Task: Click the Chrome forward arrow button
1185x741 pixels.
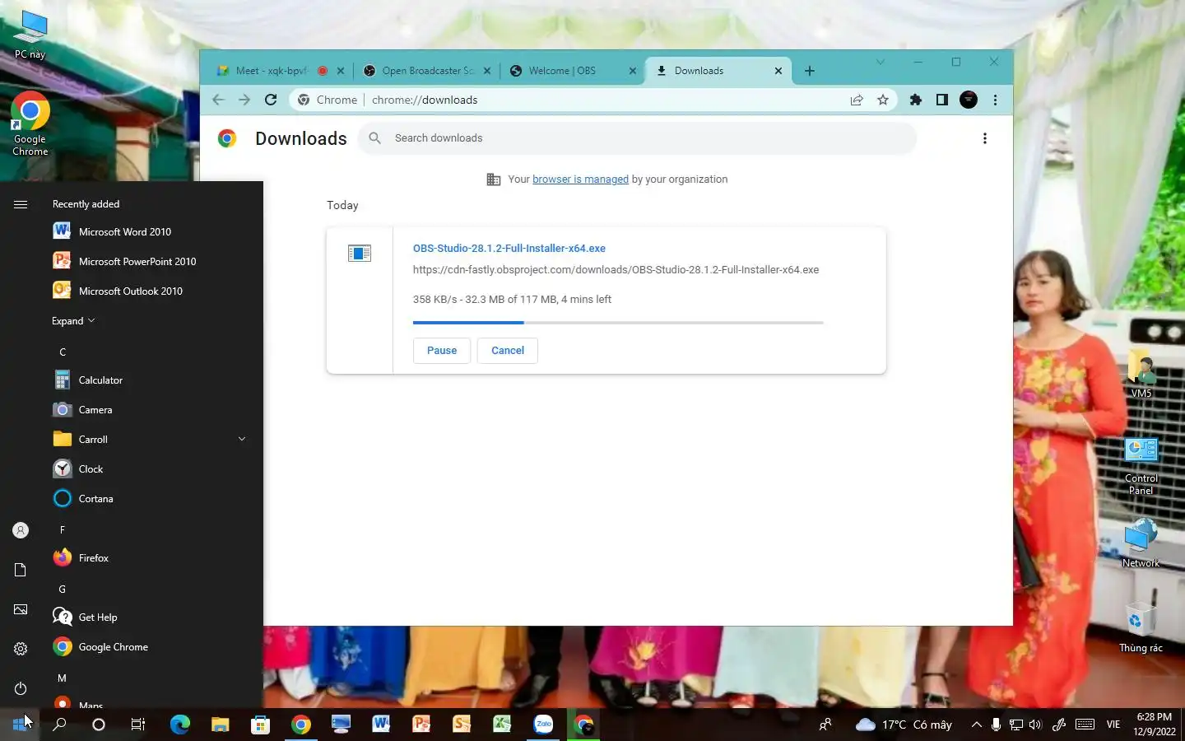Action: coord(244,100)
